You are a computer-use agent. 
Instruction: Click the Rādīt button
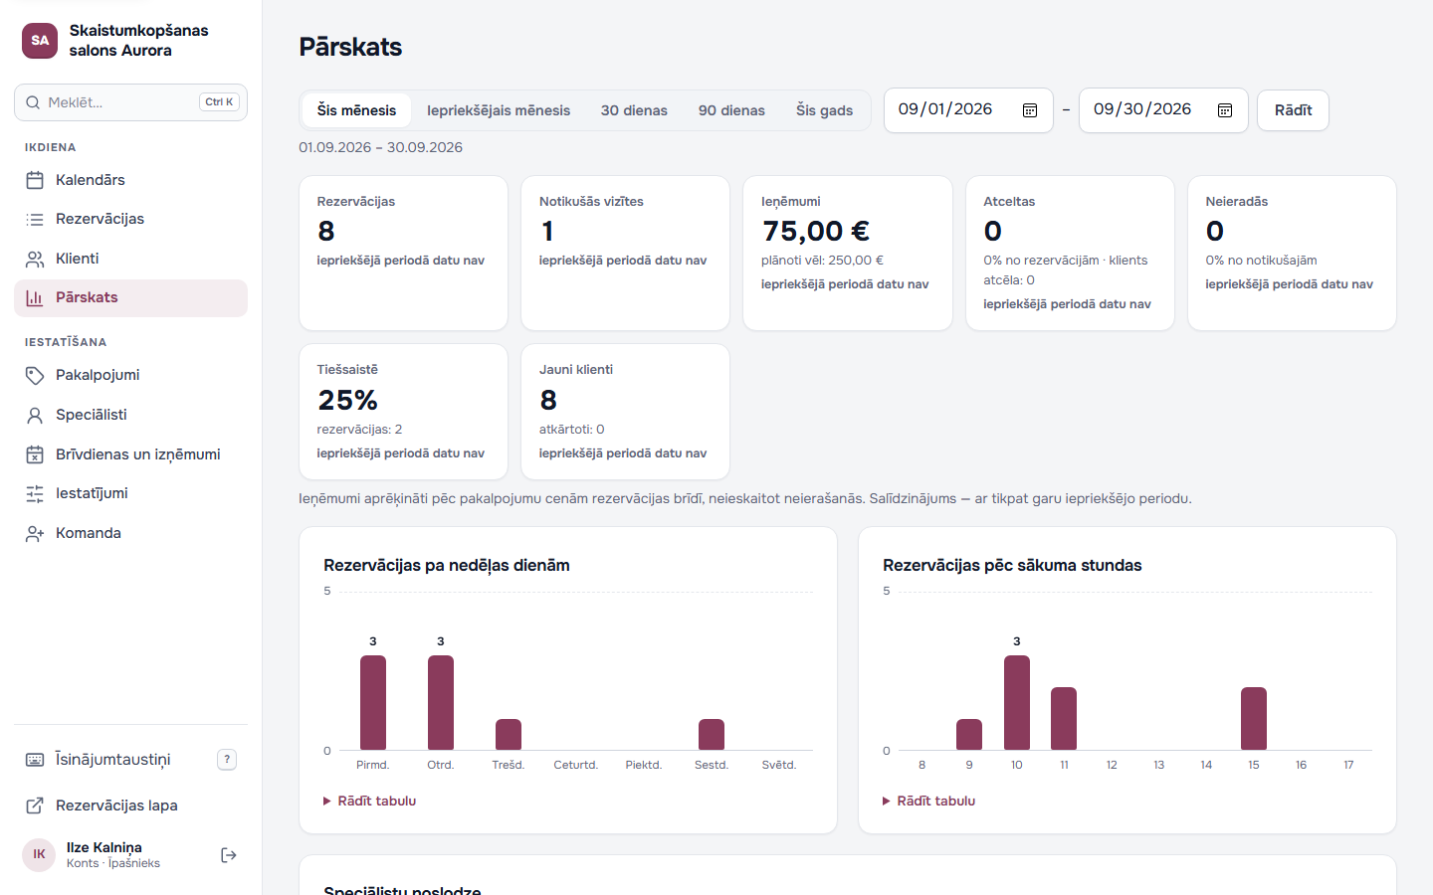coord(1293,110)
